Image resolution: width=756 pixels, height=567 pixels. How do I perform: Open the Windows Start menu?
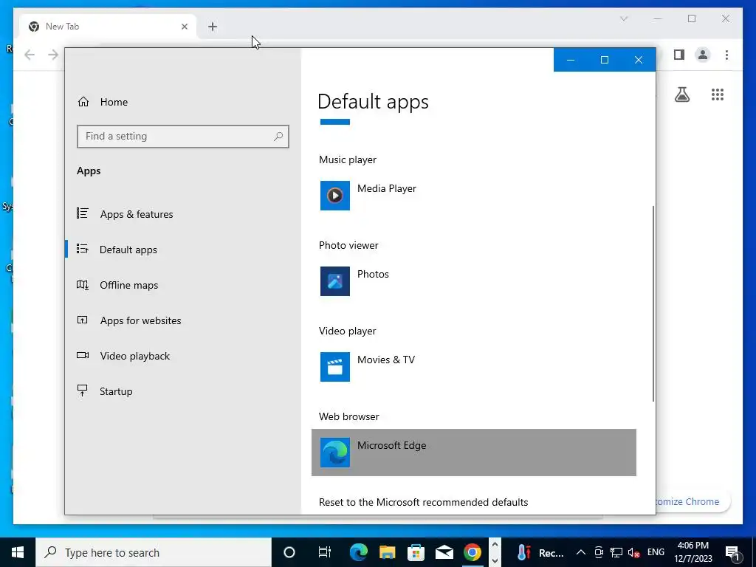point(18,552)
